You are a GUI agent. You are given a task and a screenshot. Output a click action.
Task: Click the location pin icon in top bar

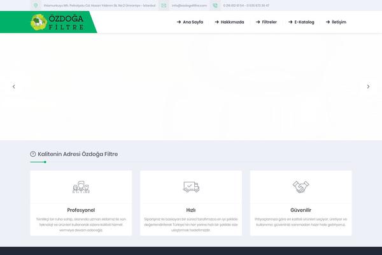(36, 5)
